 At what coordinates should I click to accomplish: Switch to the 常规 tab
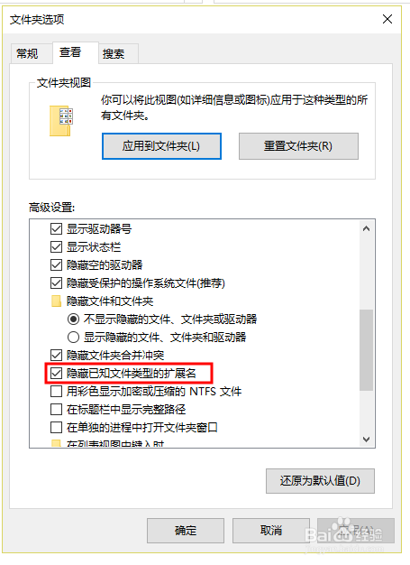click(28, 54)
